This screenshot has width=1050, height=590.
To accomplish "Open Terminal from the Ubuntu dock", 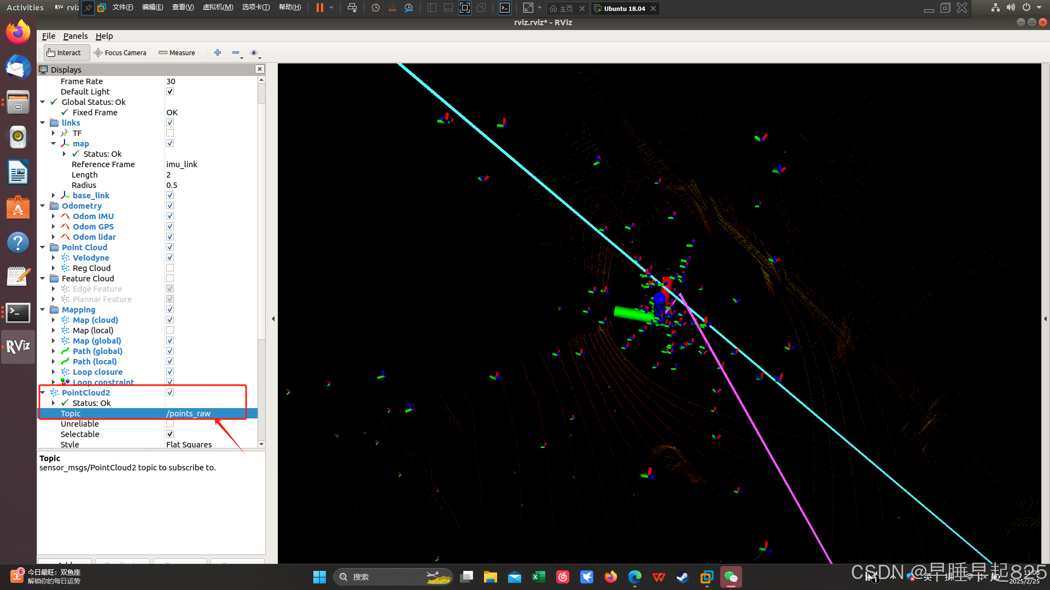I will pyautogui.click(x=18, y=312).
